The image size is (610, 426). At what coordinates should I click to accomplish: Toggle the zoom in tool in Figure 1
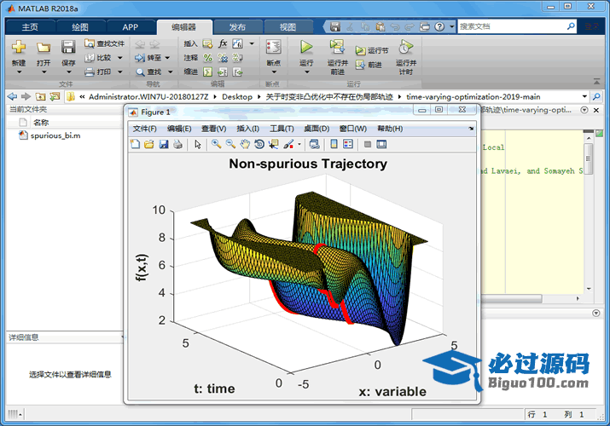coord(217,145)
